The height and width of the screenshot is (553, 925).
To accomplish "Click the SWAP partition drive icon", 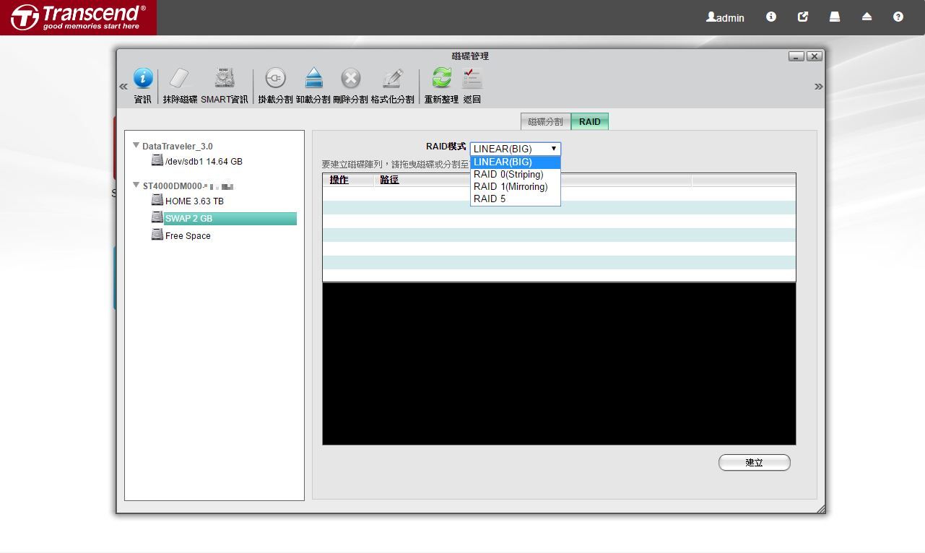I will click(157, 217).
